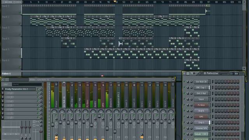Mute the DNC Clap 1 channel LED
The width and height of the screenshot is (249, 140).
click(x=184, y=87)
